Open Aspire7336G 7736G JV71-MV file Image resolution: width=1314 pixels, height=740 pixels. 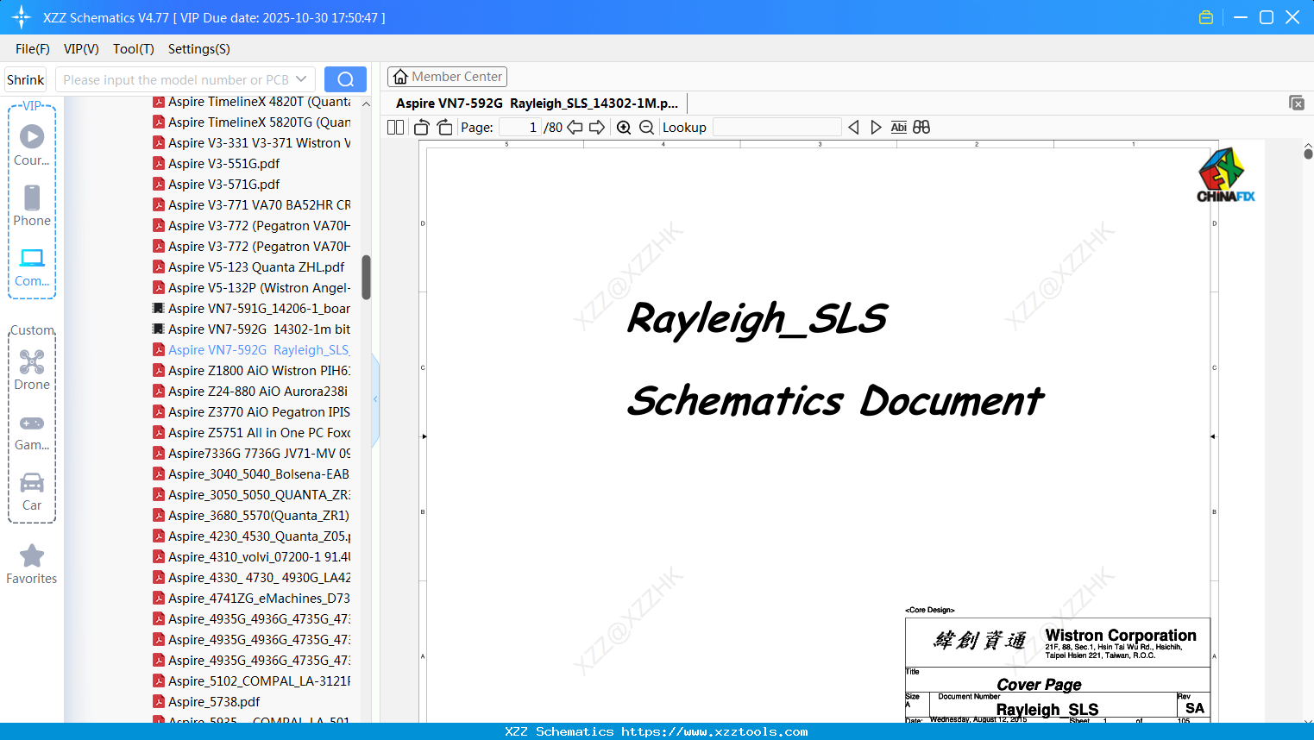coord(252,454)
